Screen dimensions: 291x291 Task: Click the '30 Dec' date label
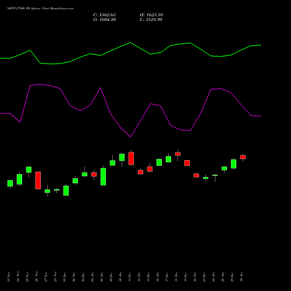pos(242,277)
